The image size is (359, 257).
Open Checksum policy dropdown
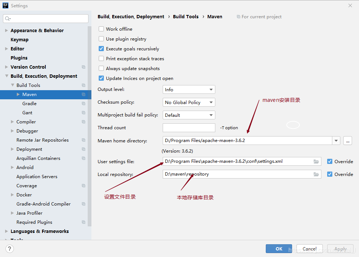click(x=189, y=103)
